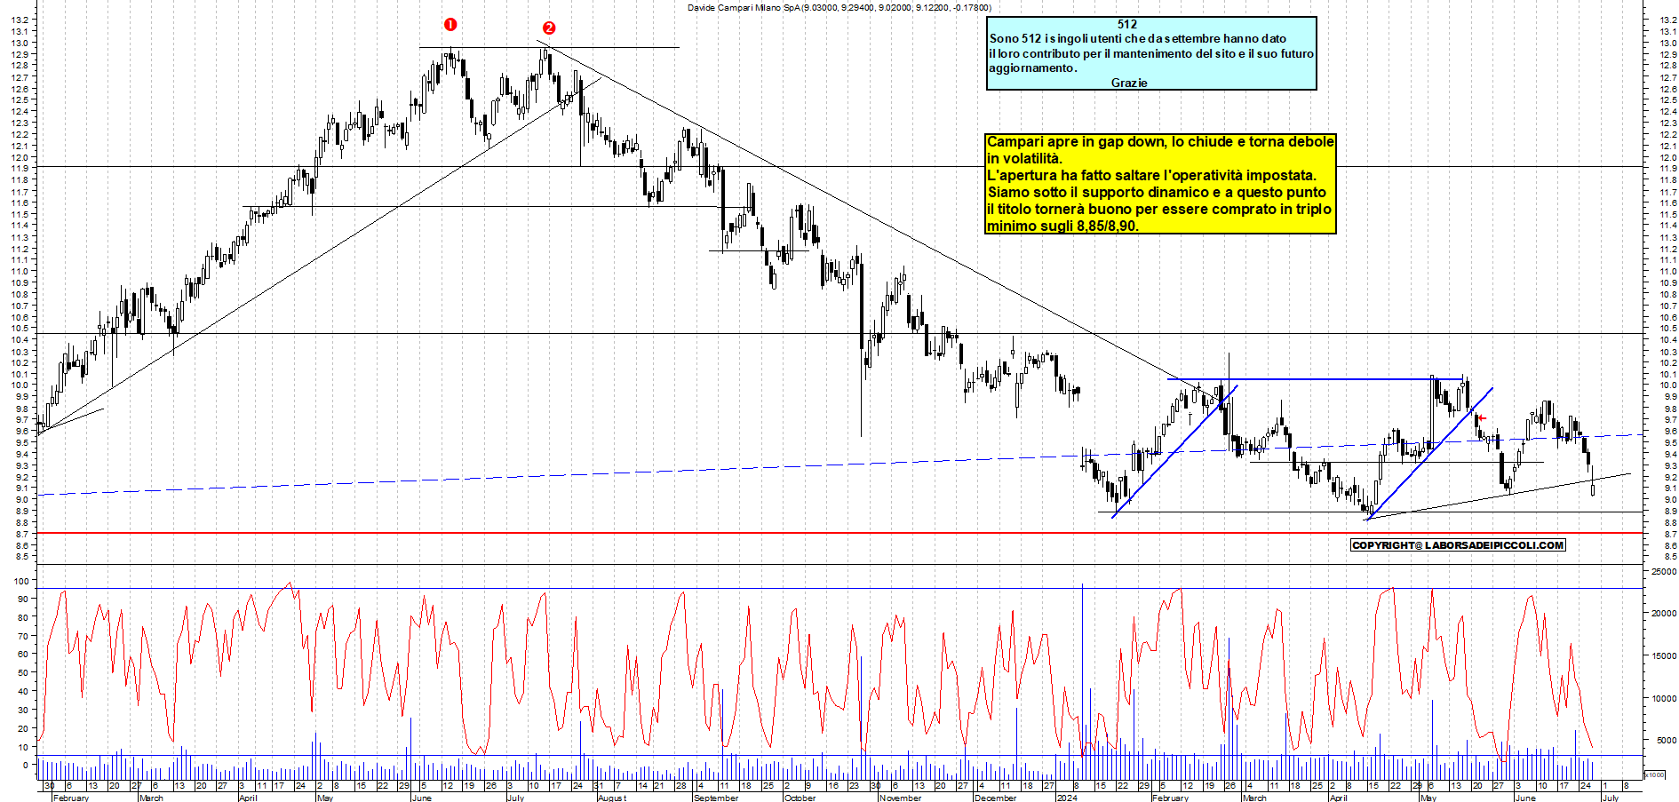Viewport: 1679px width, 802px height.
Task: Click the "100" oscillator axis value
Action: [21, 581]
